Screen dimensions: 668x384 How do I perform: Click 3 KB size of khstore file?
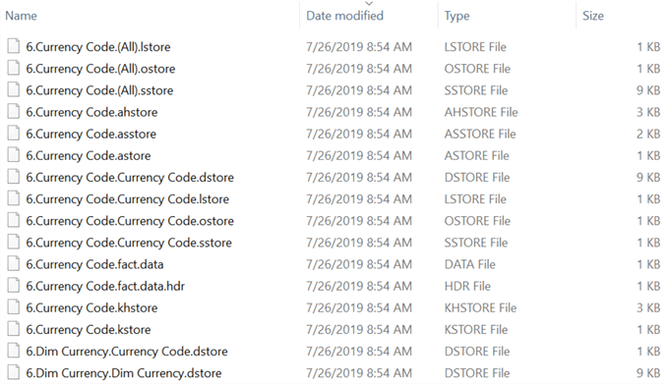[x=648, y=307]
